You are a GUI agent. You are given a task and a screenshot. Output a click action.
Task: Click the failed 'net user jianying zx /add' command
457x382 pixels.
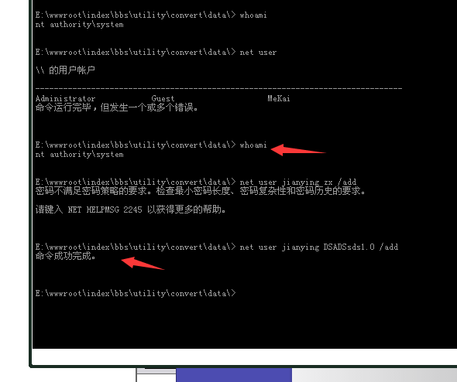(x=298, y=182)
